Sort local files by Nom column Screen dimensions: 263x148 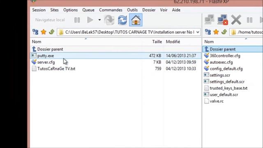pos(37,42)
